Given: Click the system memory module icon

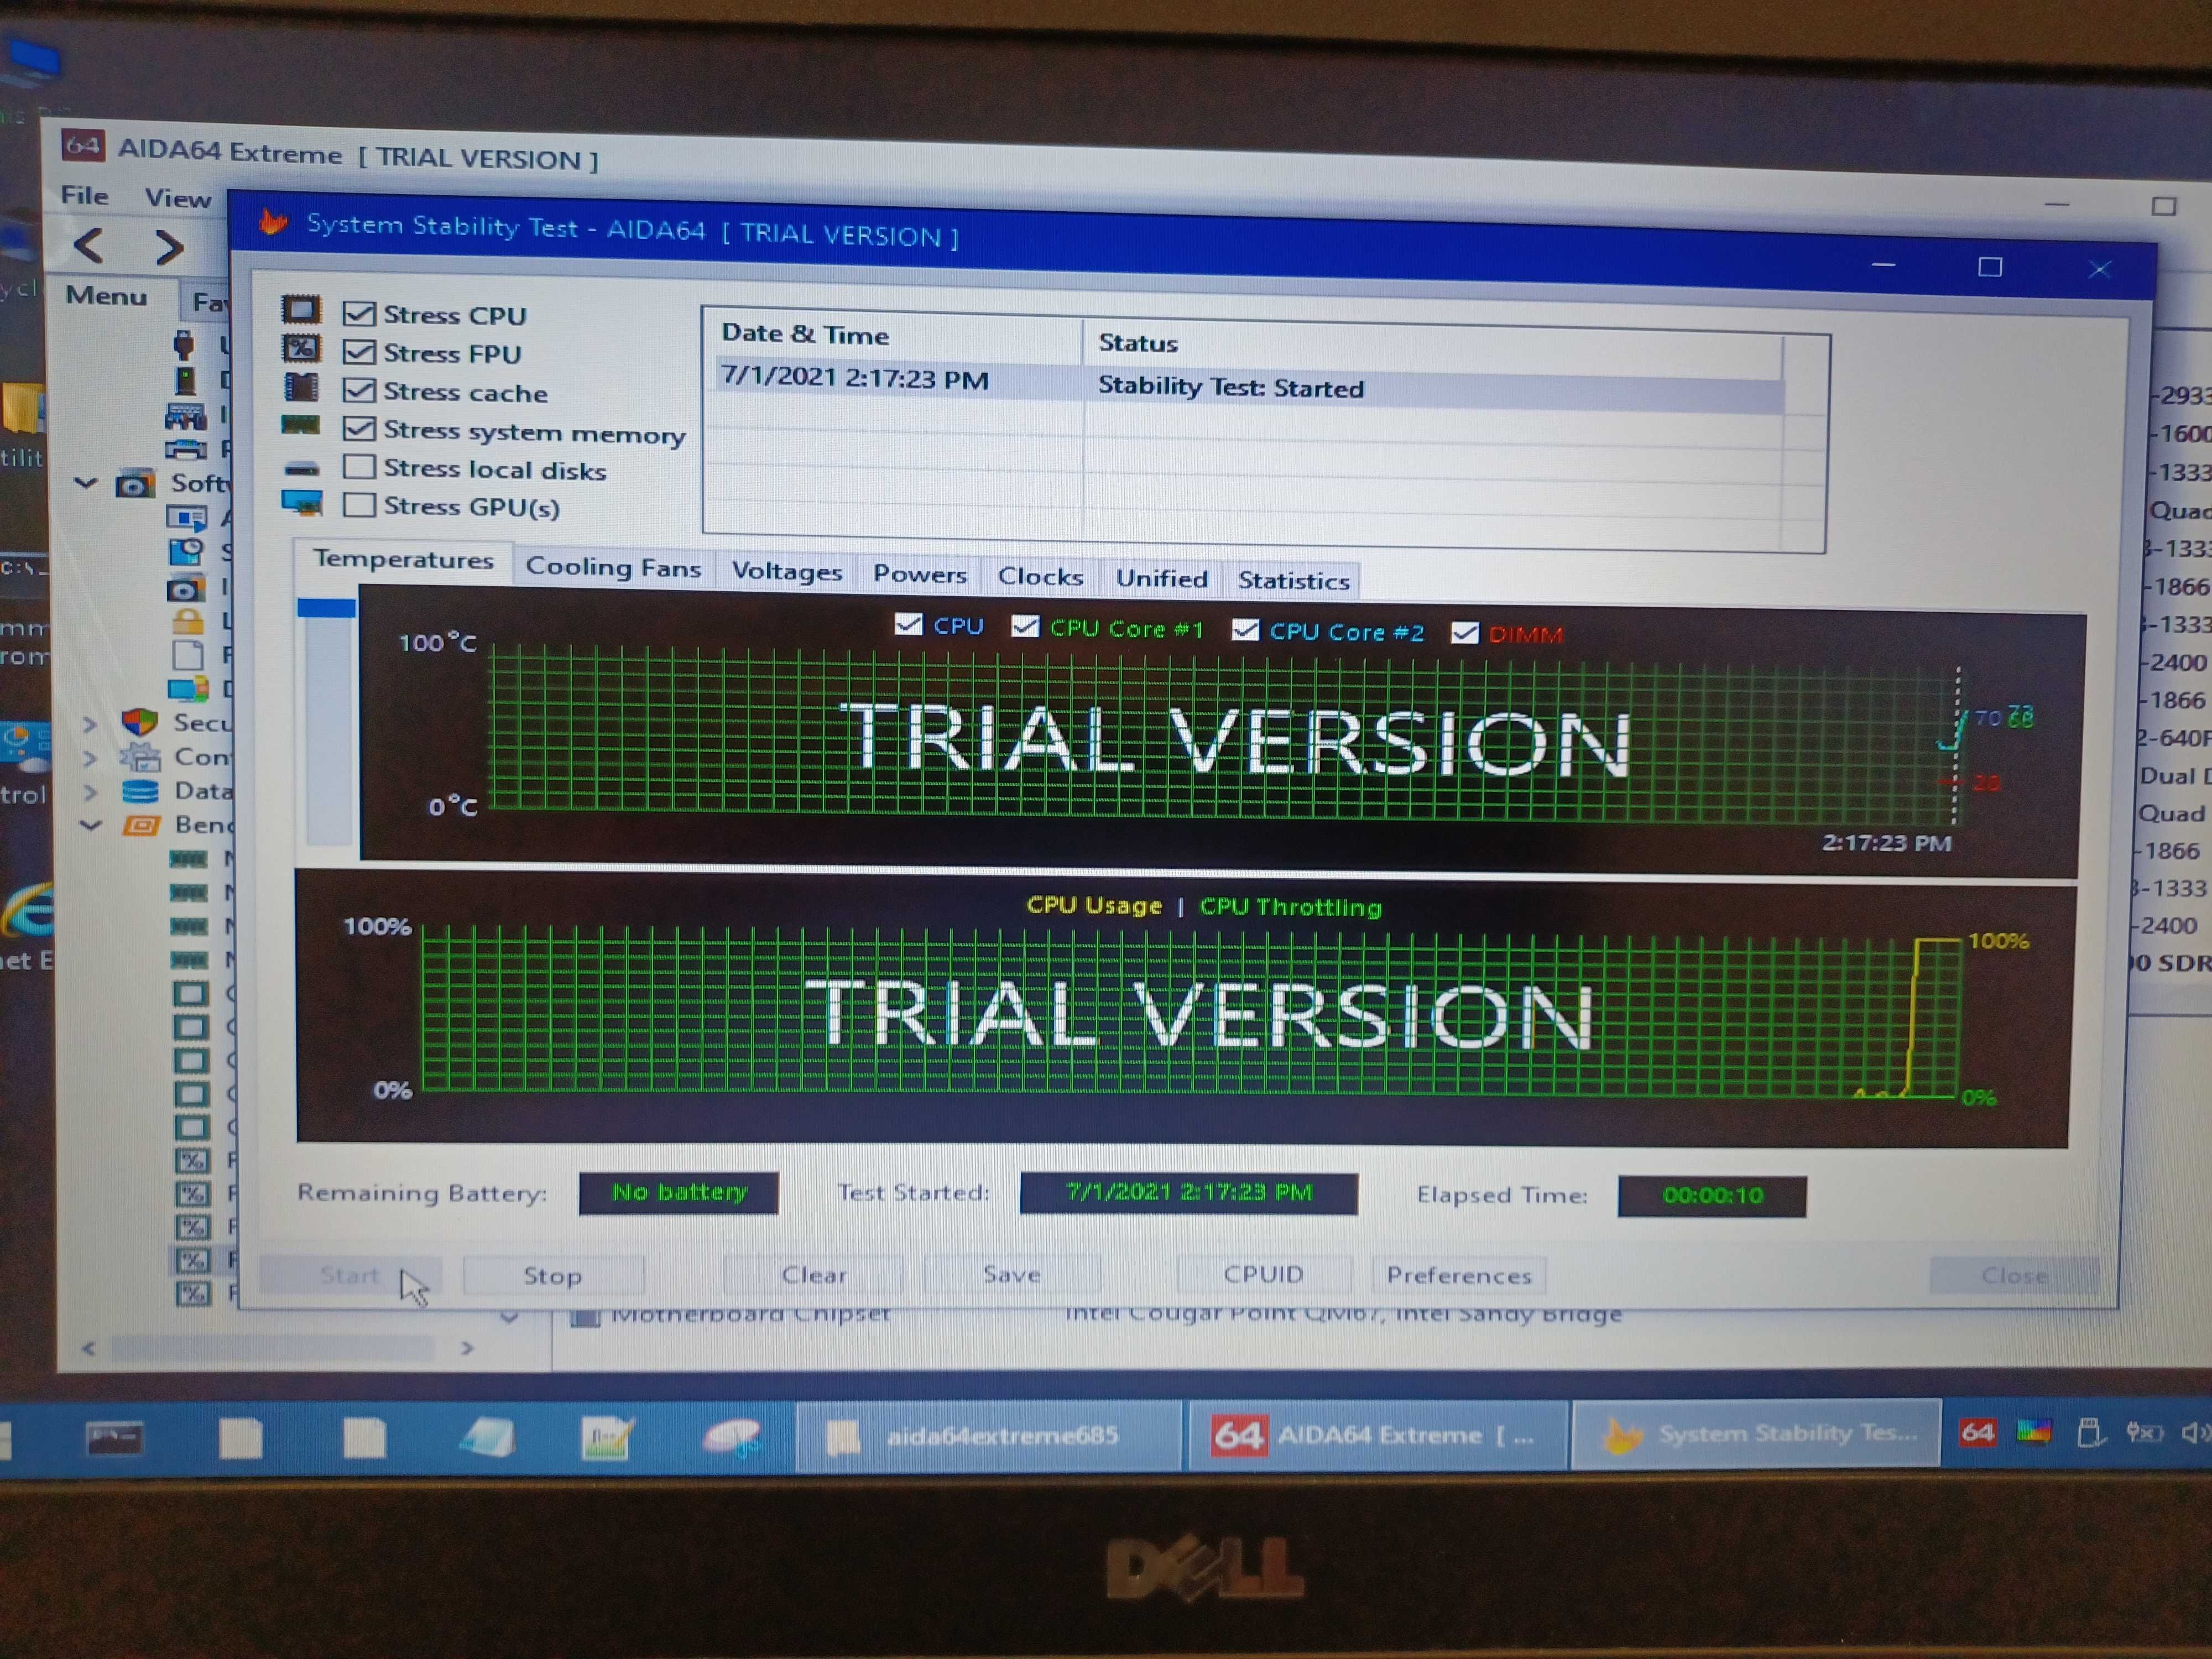Looking at the screenshot, I should (300, 425).
